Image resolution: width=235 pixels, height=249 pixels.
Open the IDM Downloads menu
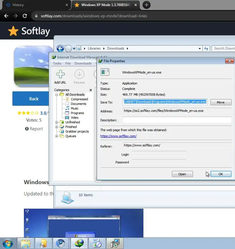(83, 63)
